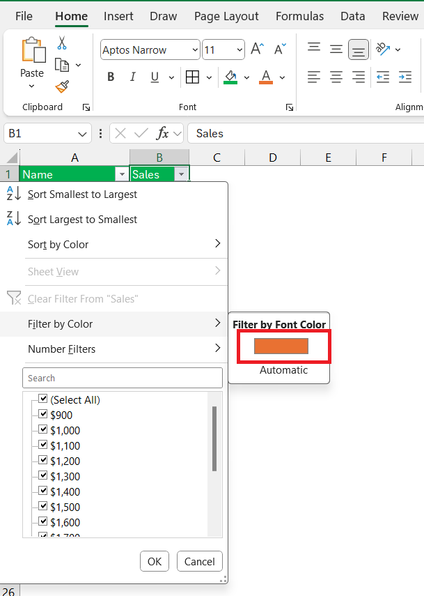Click the Middle Align icon

click(336, 49)
